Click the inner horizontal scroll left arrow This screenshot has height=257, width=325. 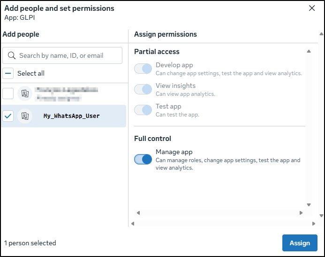click(x=136, y=213)
